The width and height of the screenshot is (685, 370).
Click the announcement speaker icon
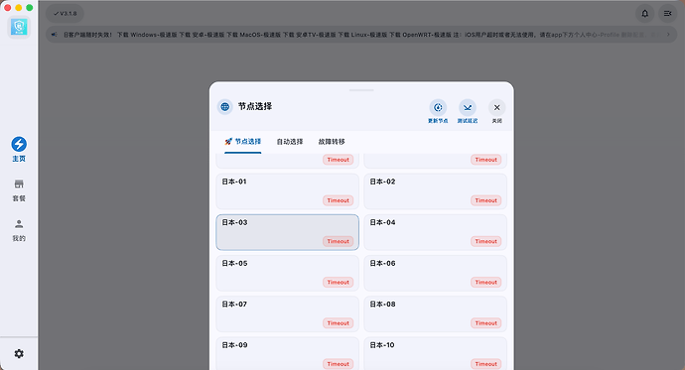tap(54, 35)
